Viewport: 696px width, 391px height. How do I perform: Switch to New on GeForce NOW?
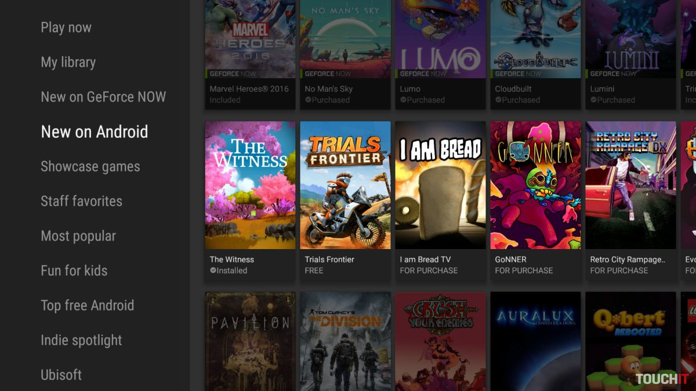coord(103,97)
